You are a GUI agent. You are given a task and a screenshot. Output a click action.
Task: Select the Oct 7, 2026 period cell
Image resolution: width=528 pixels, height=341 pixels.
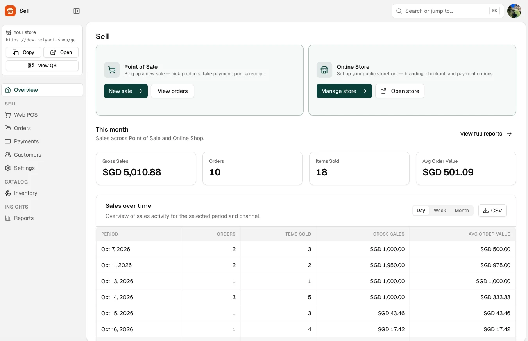click(139, 249)
